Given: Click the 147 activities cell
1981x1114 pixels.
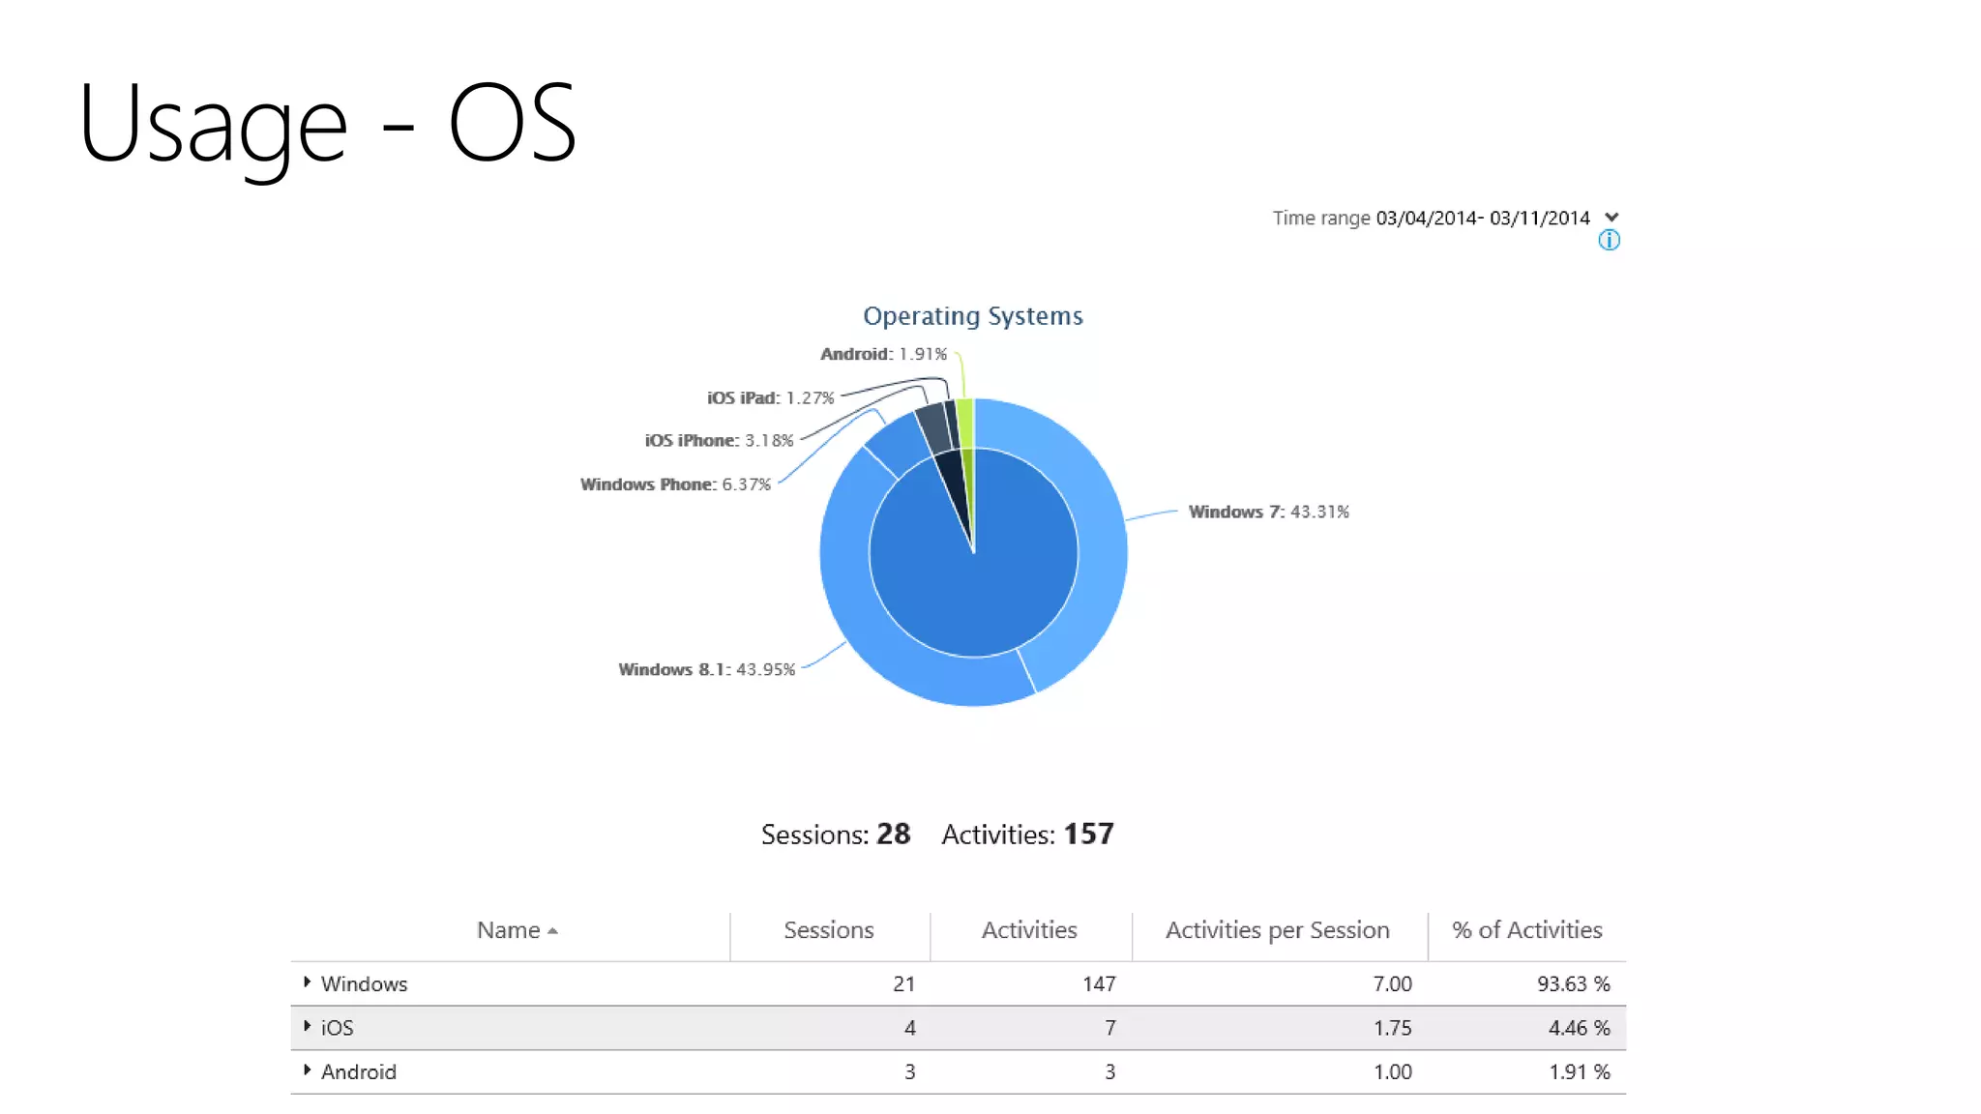Looking at the screenshot, I should pyautogui.click(x=1099, y=983).
